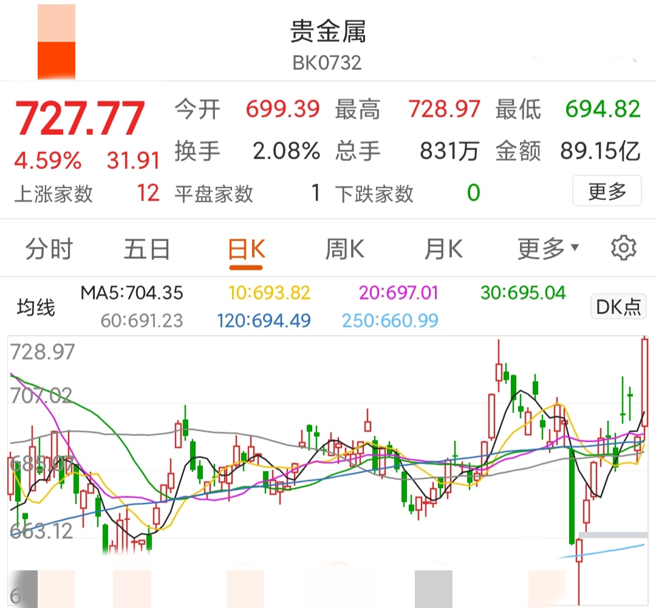Screen dimensions: 656x608
Task: Select the 日K daily candlestick tab
Action: tap(245, 247)
